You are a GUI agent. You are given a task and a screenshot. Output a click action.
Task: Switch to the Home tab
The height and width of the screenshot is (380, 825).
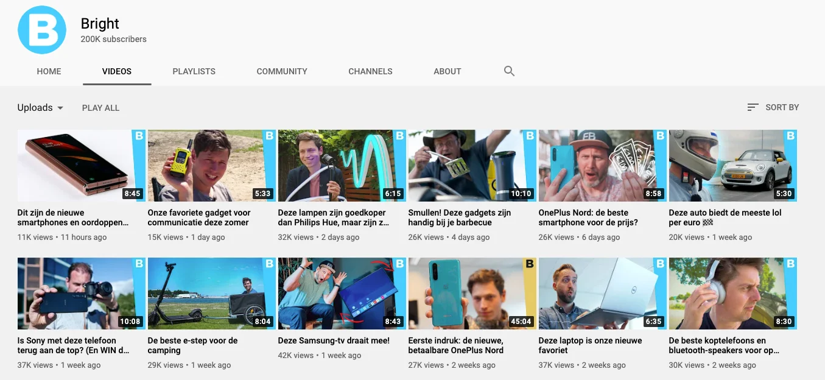pyautogui.click(x=49, y=71)
